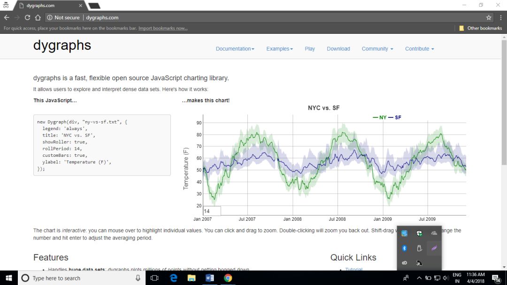Screen dimensions: 507x285
Task: Click the blue app tray icon beside Defender
Action: [x=405, y=233]
